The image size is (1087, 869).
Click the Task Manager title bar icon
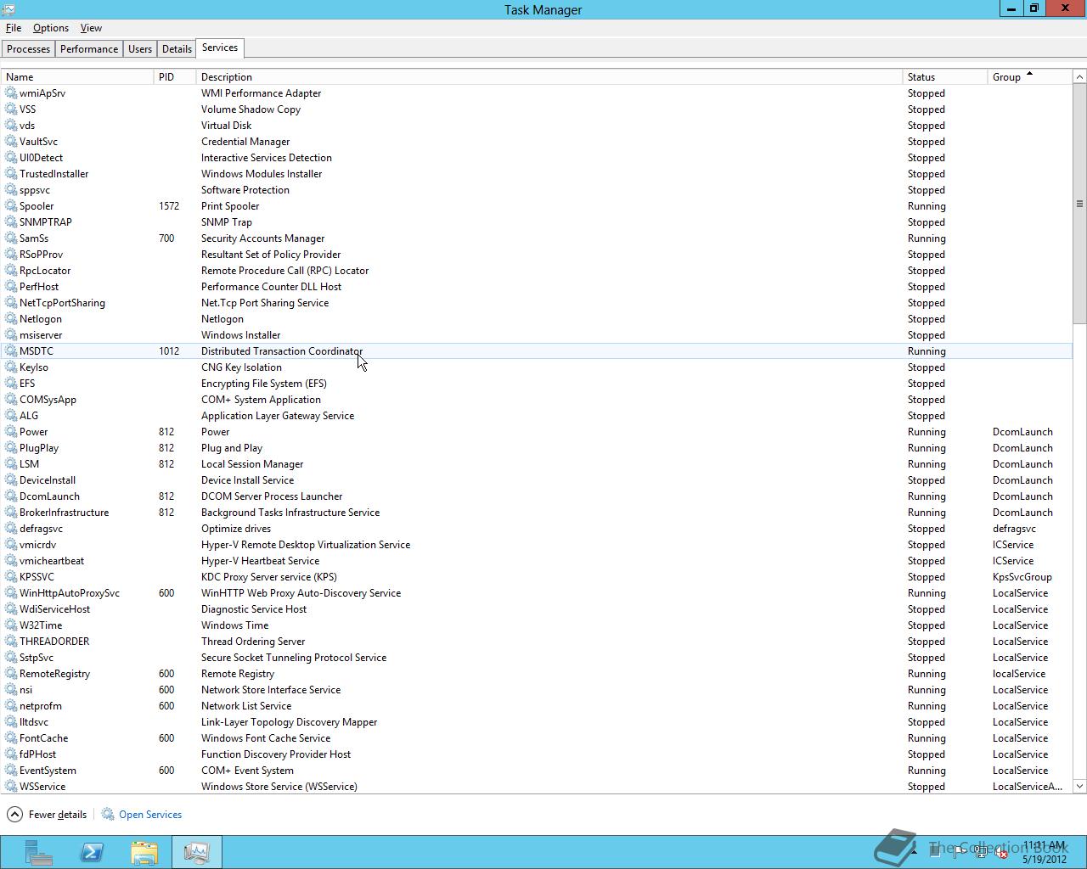[8, 10]
